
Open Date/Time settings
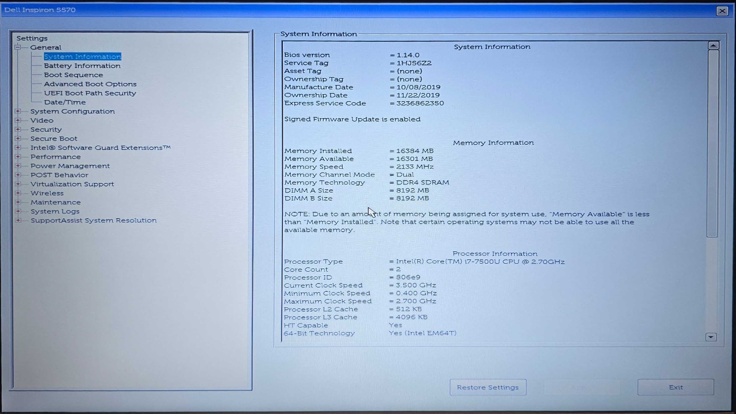pyautogui.click(x=64, y=102)
